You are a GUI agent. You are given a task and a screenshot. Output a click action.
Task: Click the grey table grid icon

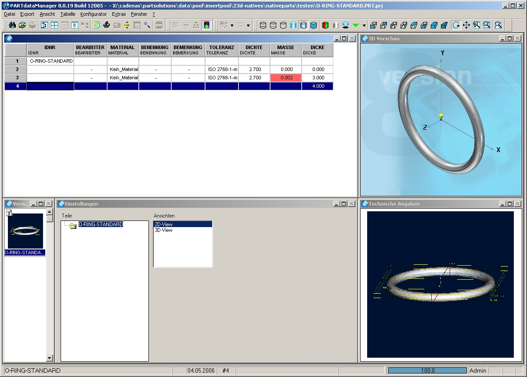point(137,25)
